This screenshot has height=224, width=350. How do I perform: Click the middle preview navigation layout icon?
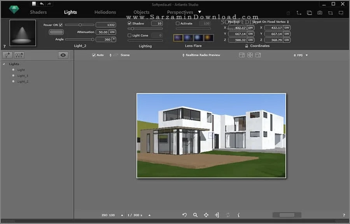pos(250,55)
